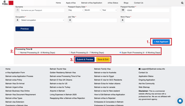
Task: Open Contact Us in top navigation
Action: [x=138, y=3]
